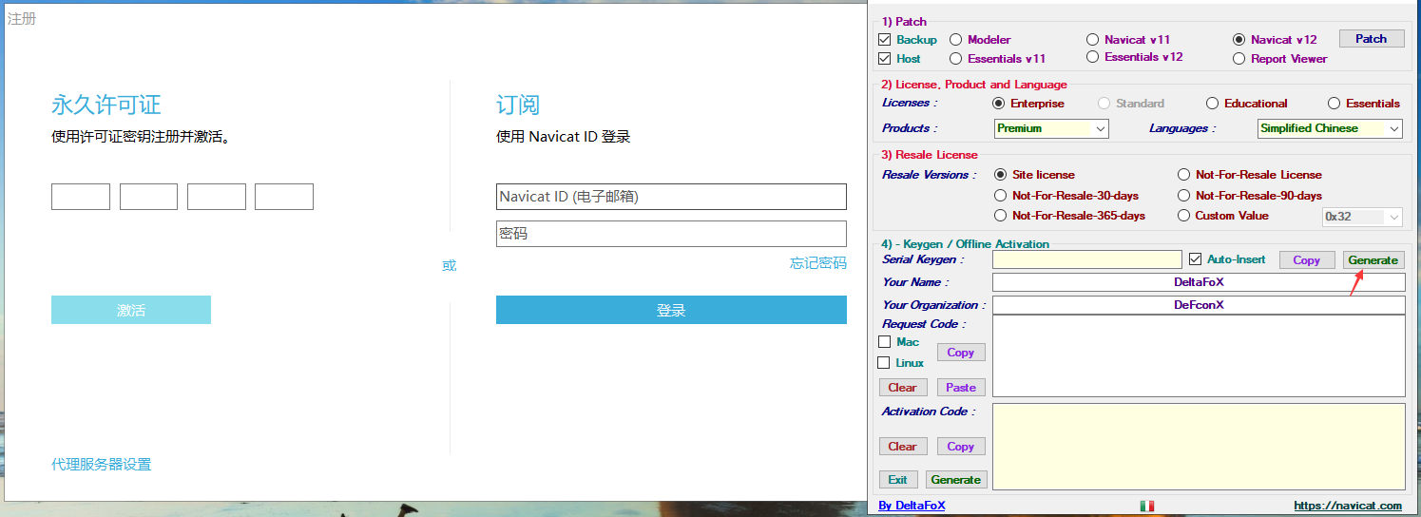This screenshot has width=1421, height=517.
Task: Click Copy button in Activation Code section
Action: (961, 447)
